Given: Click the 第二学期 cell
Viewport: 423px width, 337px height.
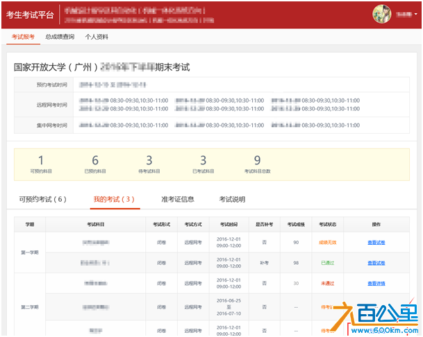Looking at the screenshot, I should 30,307.
